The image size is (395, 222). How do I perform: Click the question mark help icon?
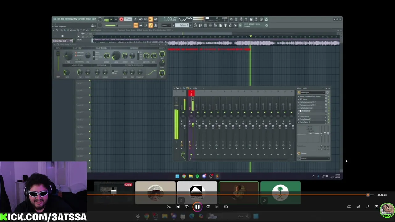246,19
